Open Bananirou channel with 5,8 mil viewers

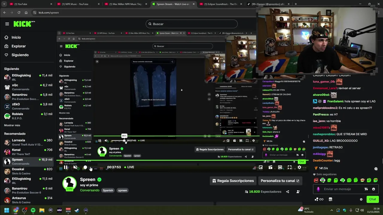[28, 97]
